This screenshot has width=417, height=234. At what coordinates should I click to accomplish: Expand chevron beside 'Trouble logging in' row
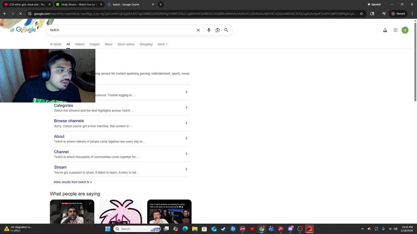(186, 92)
